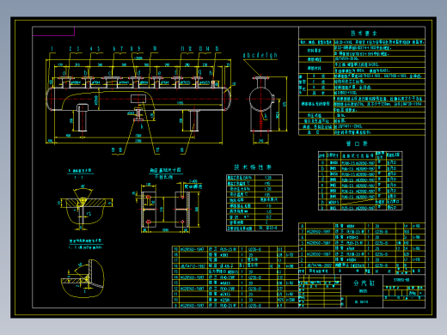The height and width of the screenshot is (335, 447).
Task: Click the 技术特性表 table title
Action: (x=253, y=167)
